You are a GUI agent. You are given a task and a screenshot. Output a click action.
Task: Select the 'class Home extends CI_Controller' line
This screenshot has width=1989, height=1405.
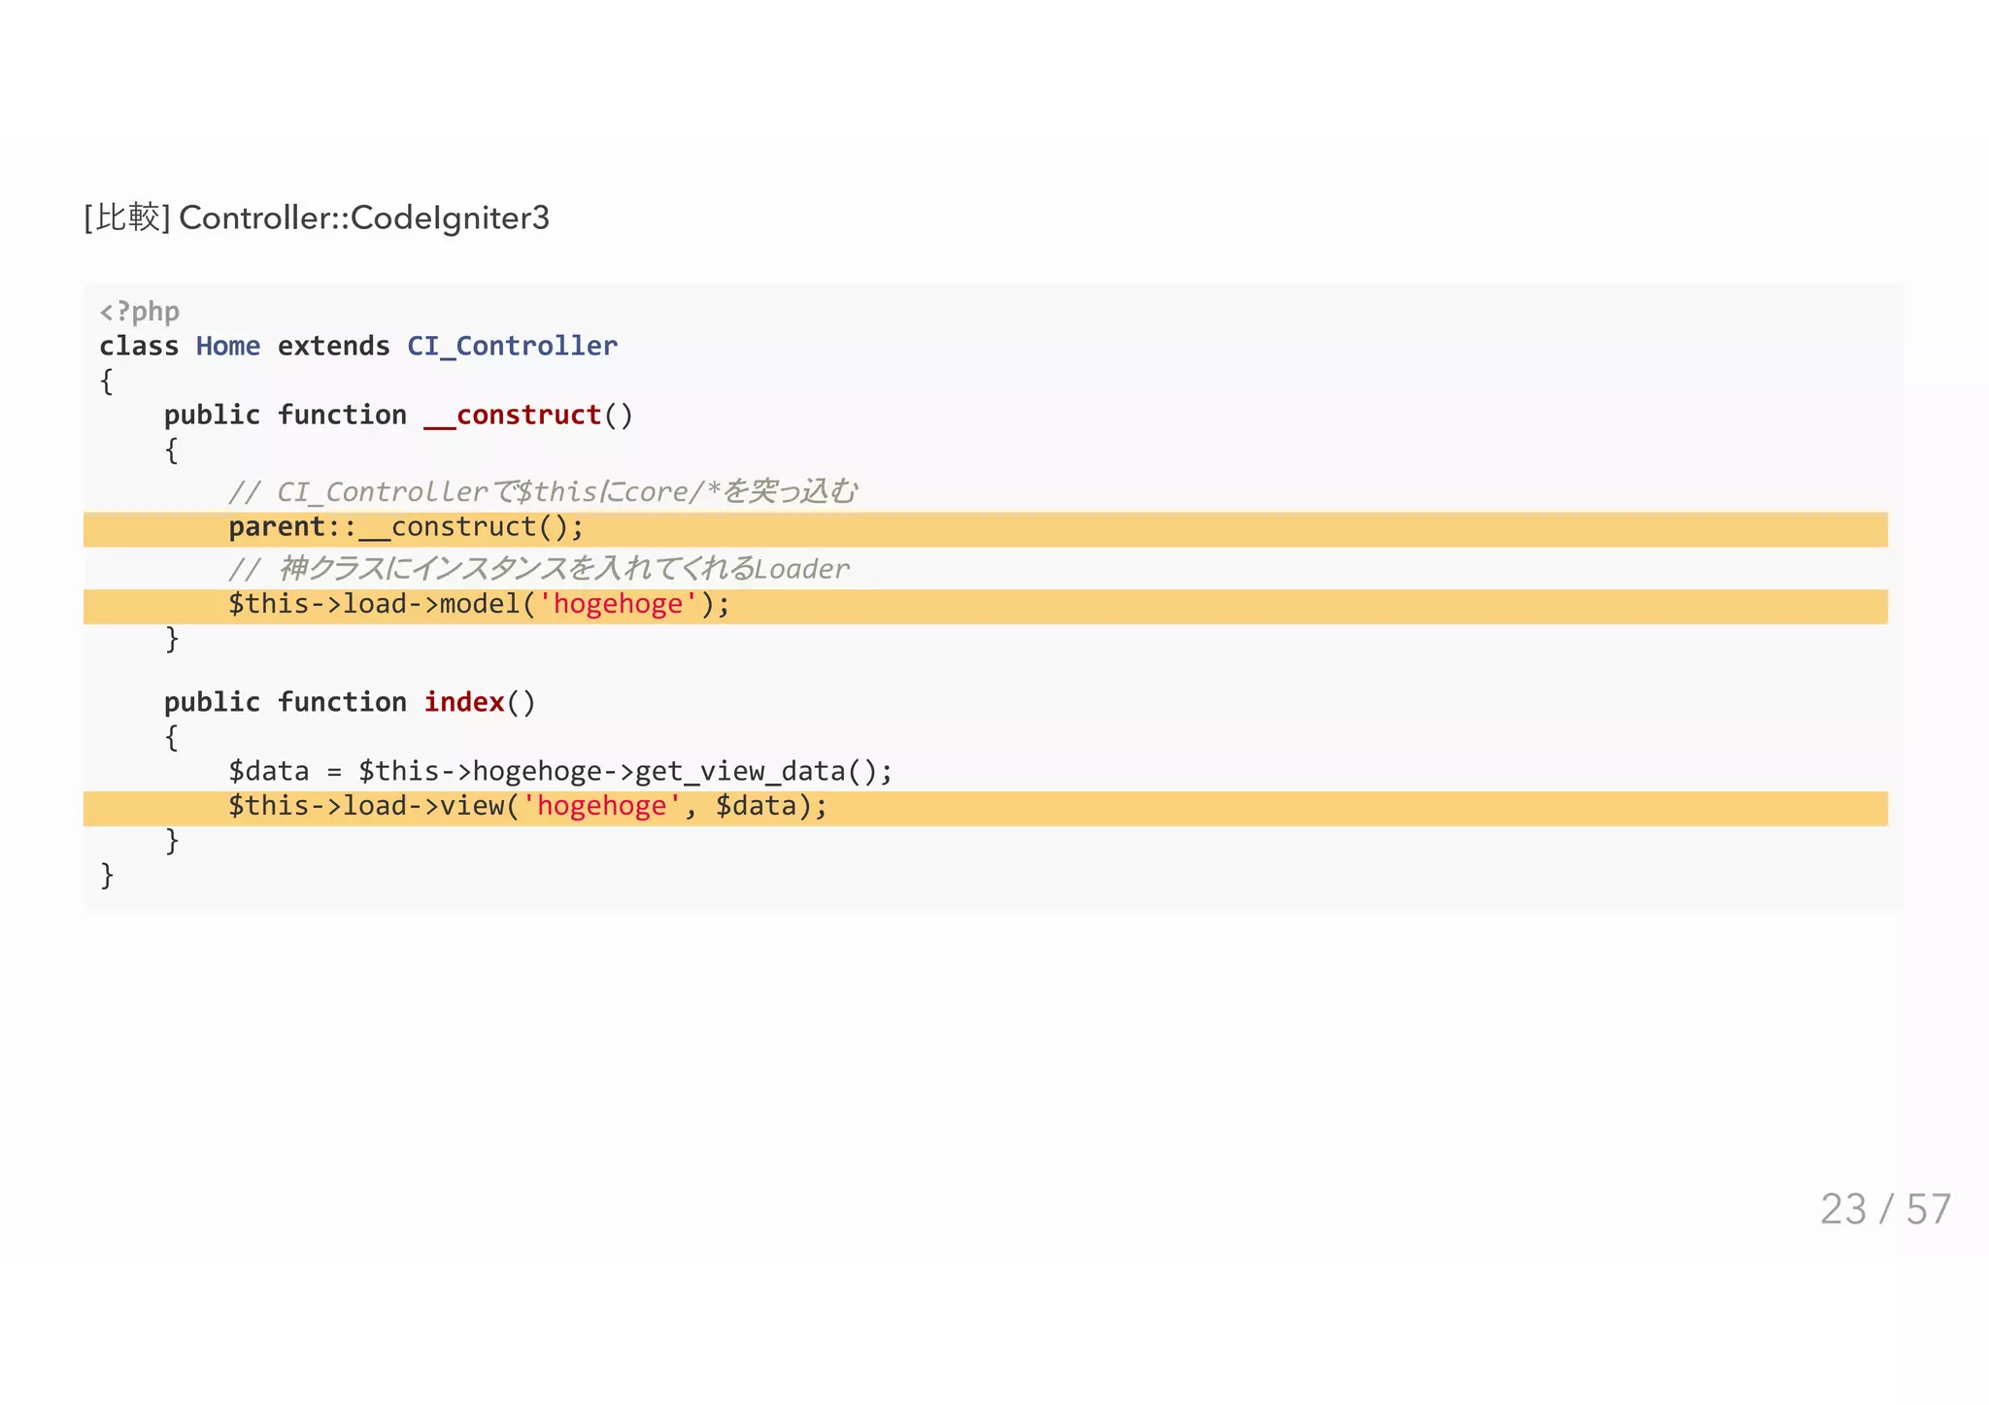(358, 347)
